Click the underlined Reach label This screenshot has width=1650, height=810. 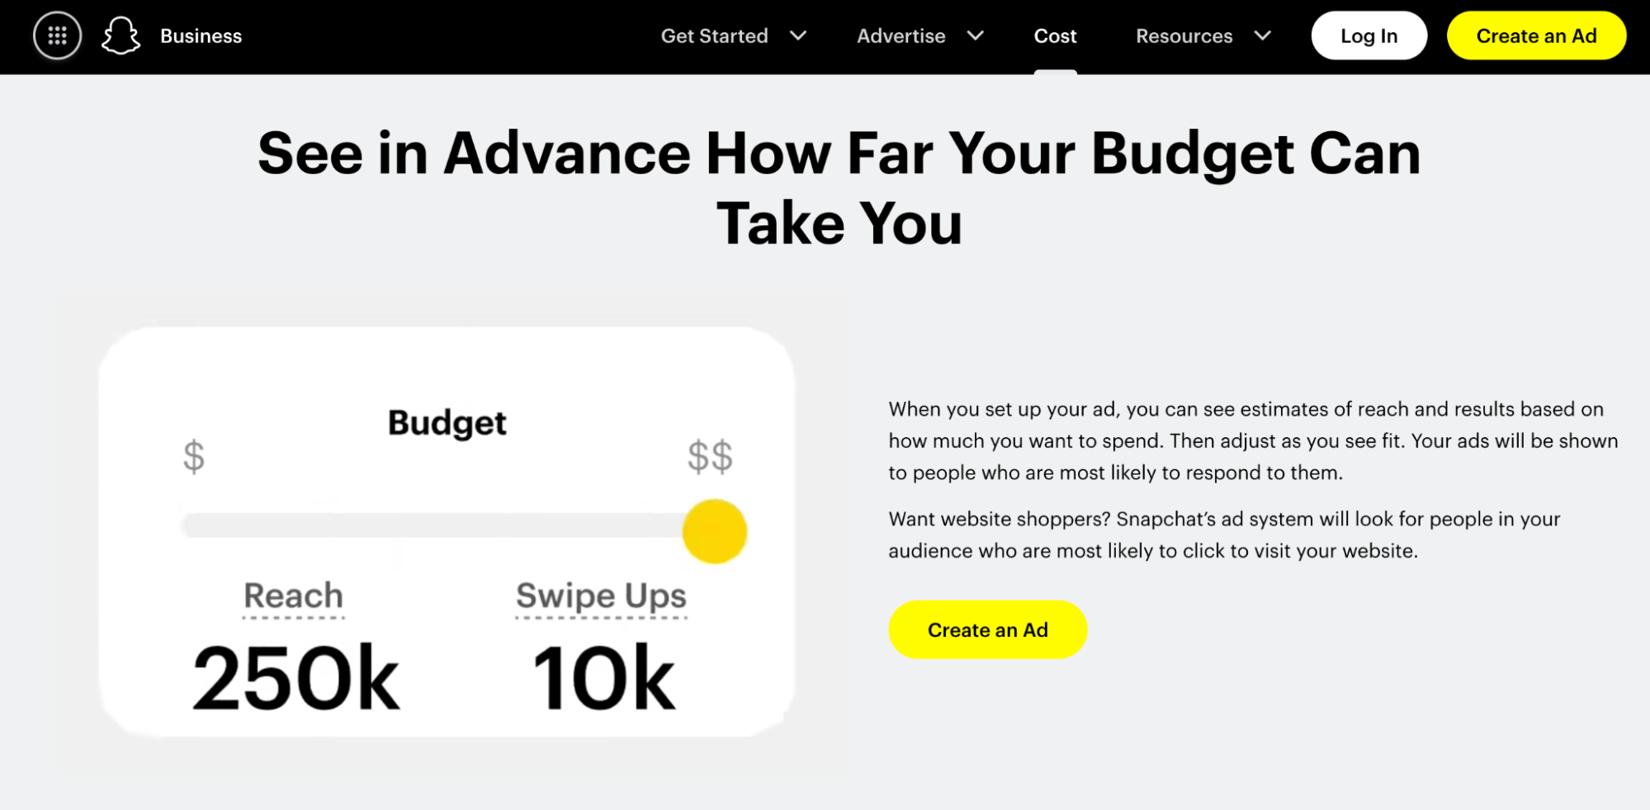(294, 596)
